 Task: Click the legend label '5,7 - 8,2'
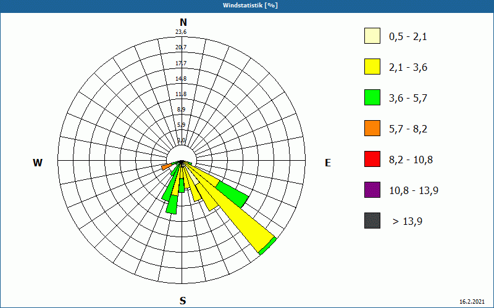408,129
